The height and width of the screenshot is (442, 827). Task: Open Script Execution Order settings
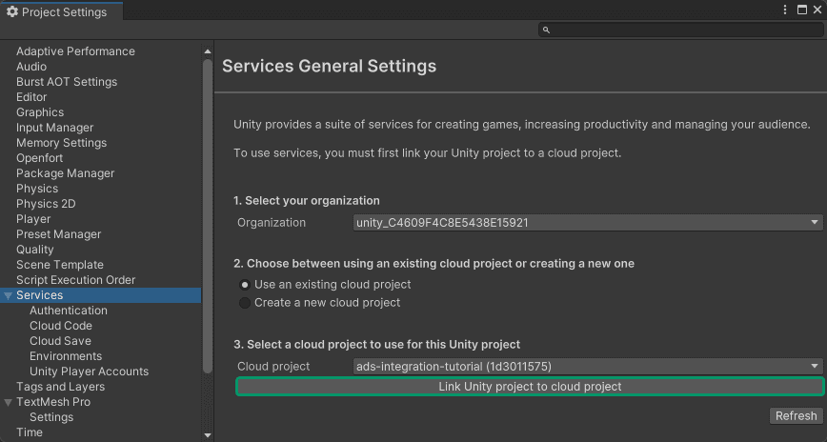pyautogui.click(x=75, y=281)
